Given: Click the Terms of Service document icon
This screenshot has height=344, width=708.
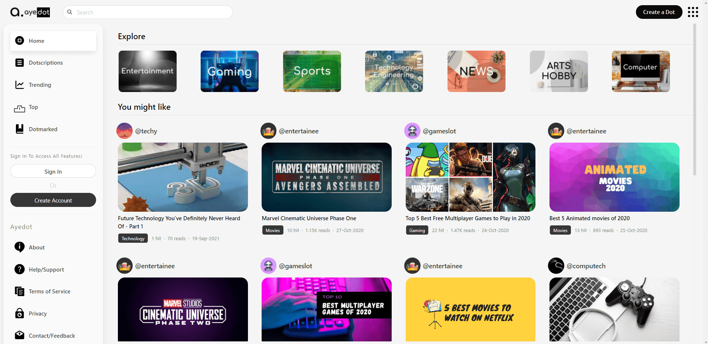Looking at the screenshot, I should (x=20, y=291).
